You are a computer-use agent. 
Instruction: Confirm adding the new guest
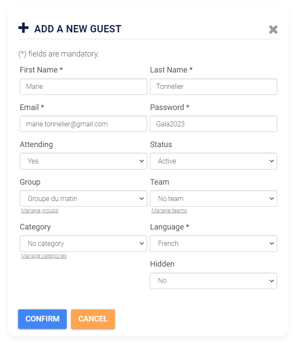(42, 319)
